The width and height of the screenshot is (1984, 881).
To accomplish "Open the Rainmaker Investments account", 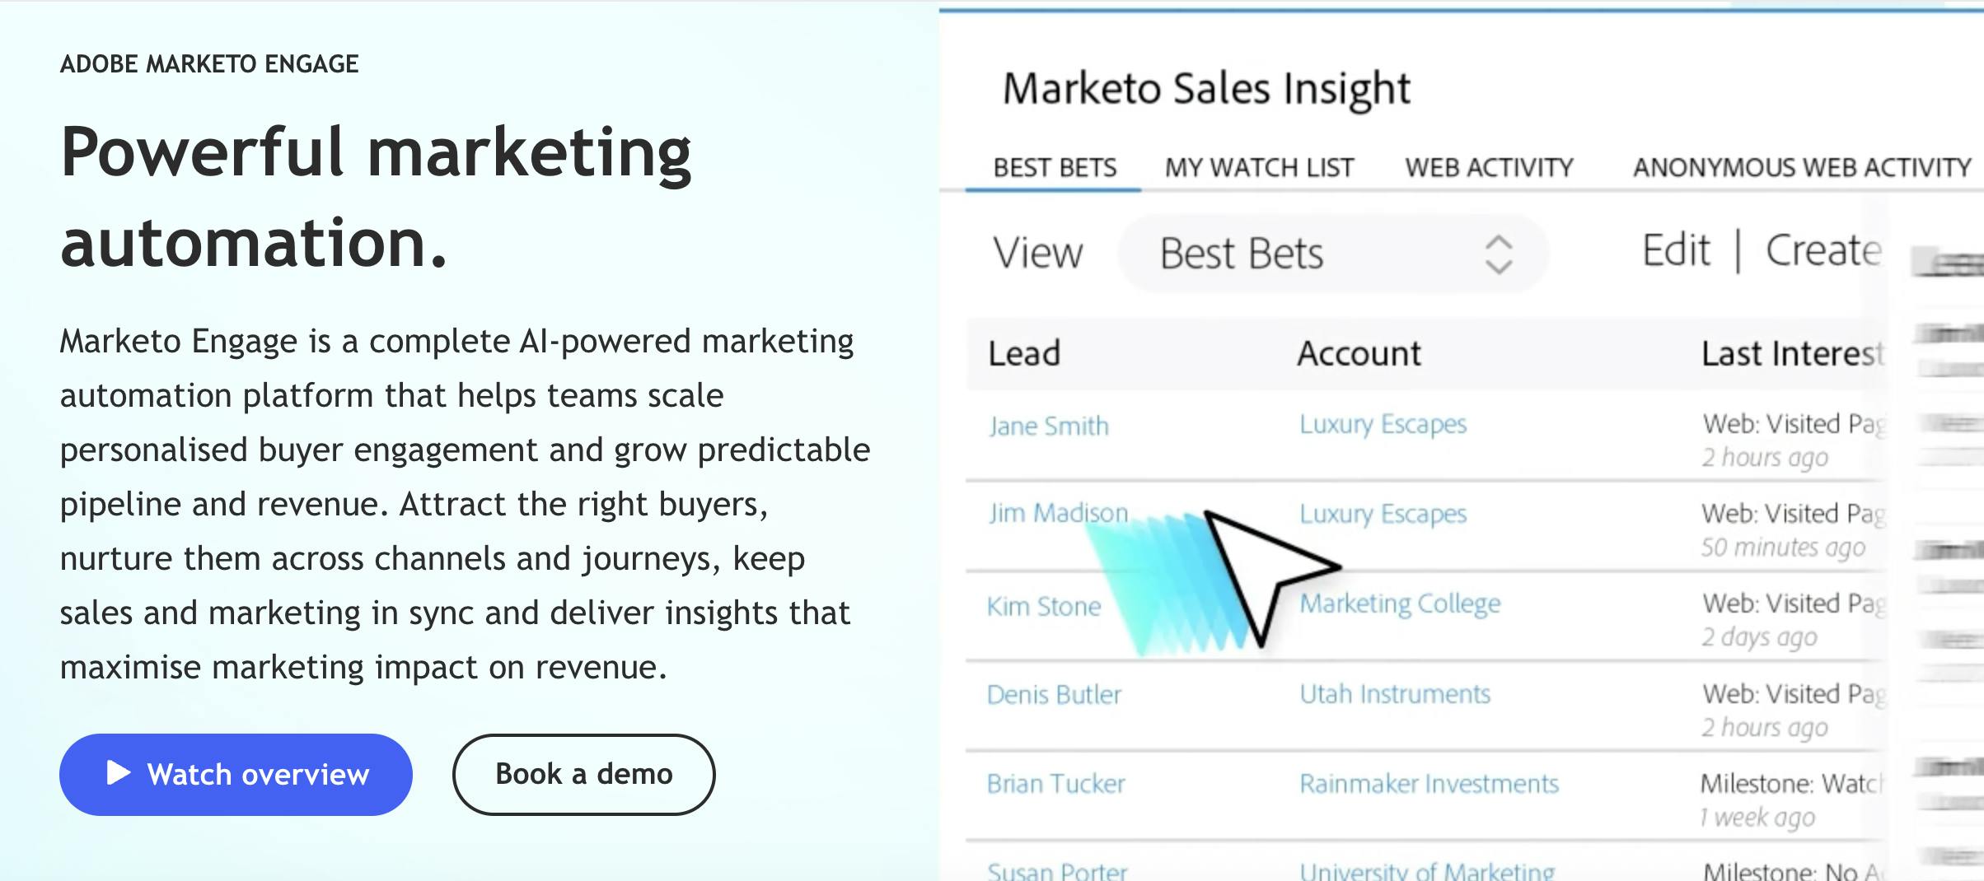I will coord(1428,783).
